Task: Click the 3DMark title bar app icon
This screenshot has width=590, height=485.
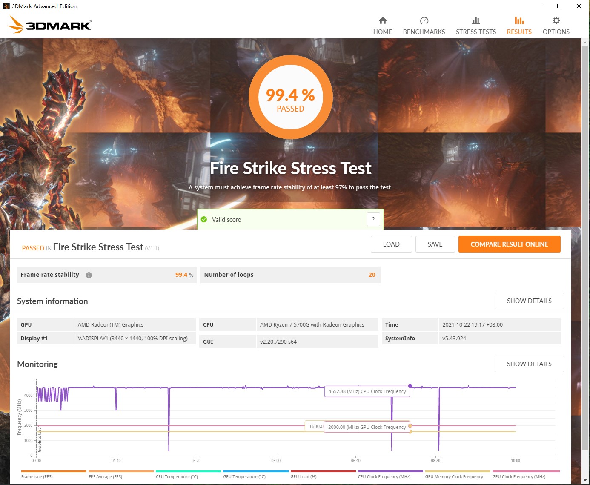Action: (x=6, y=6)
